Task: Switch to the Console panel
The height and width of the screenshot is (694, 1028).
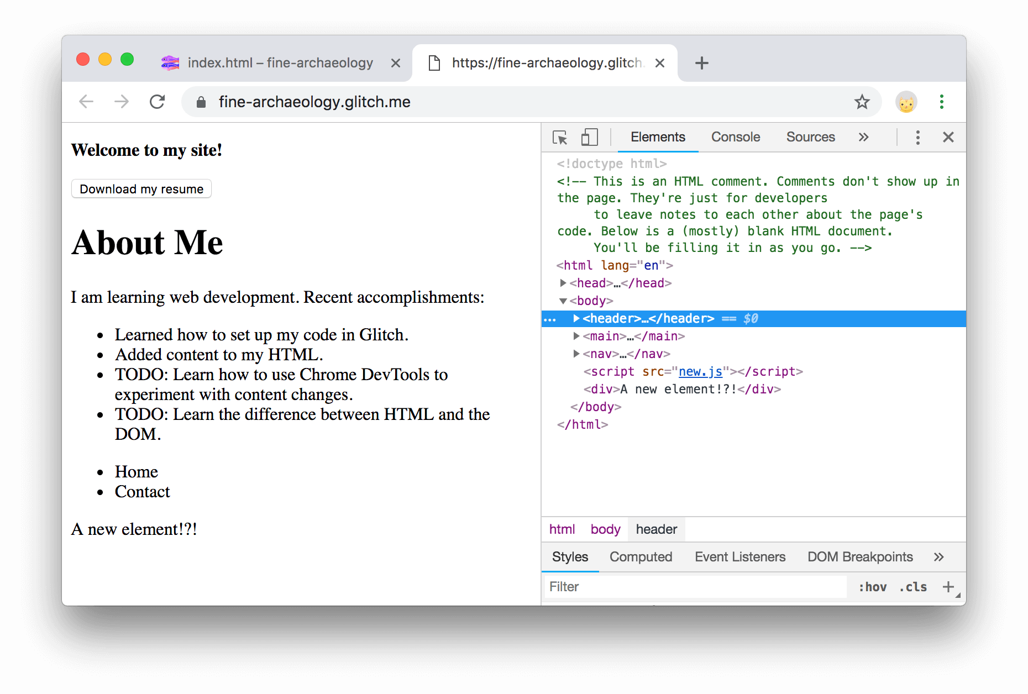Action: [736, 137]
